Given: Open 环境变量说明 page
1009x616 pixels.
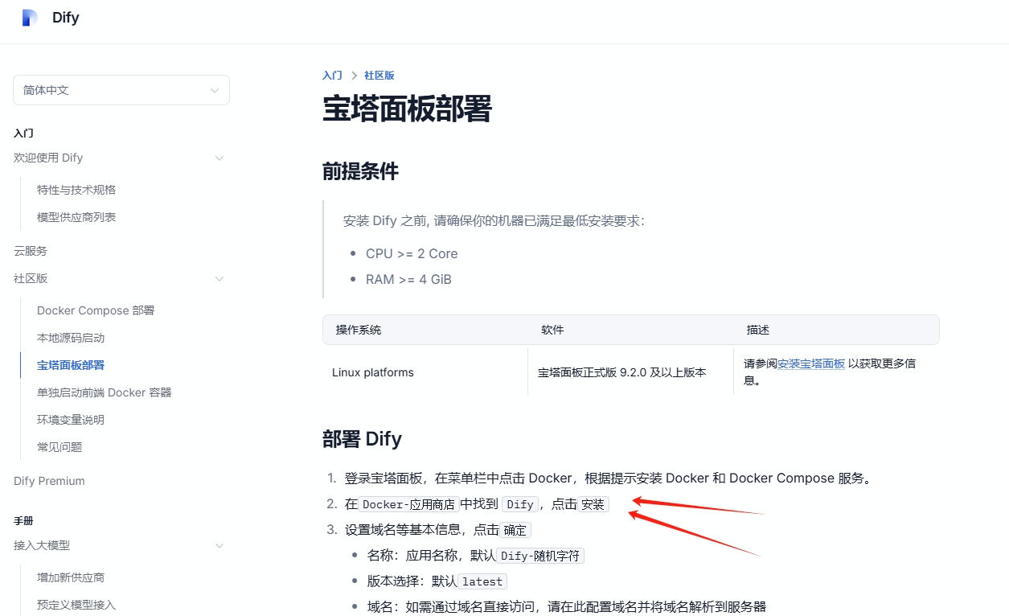Looking at the screenshot, I should point(71,420).
